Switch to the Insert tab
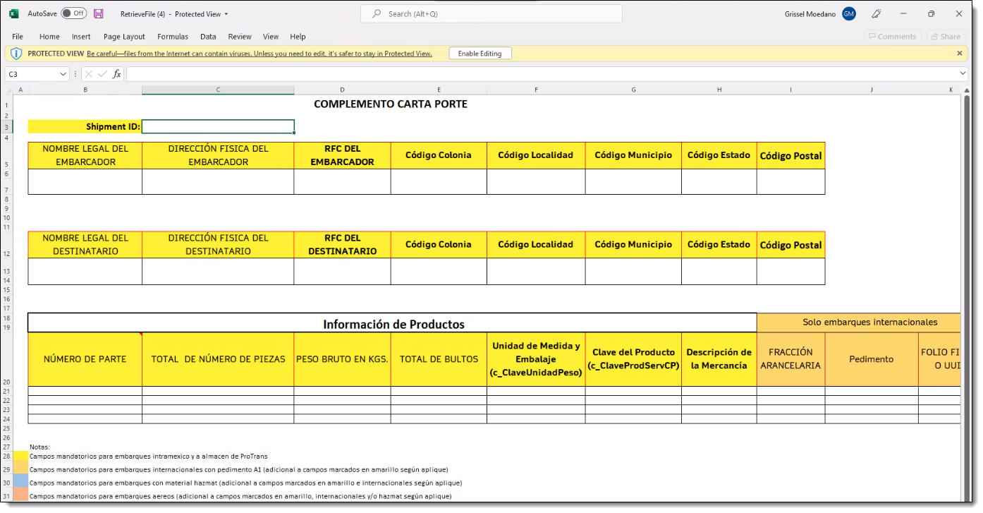The height and width of the screenshot is (513, 983). point(81,37)
